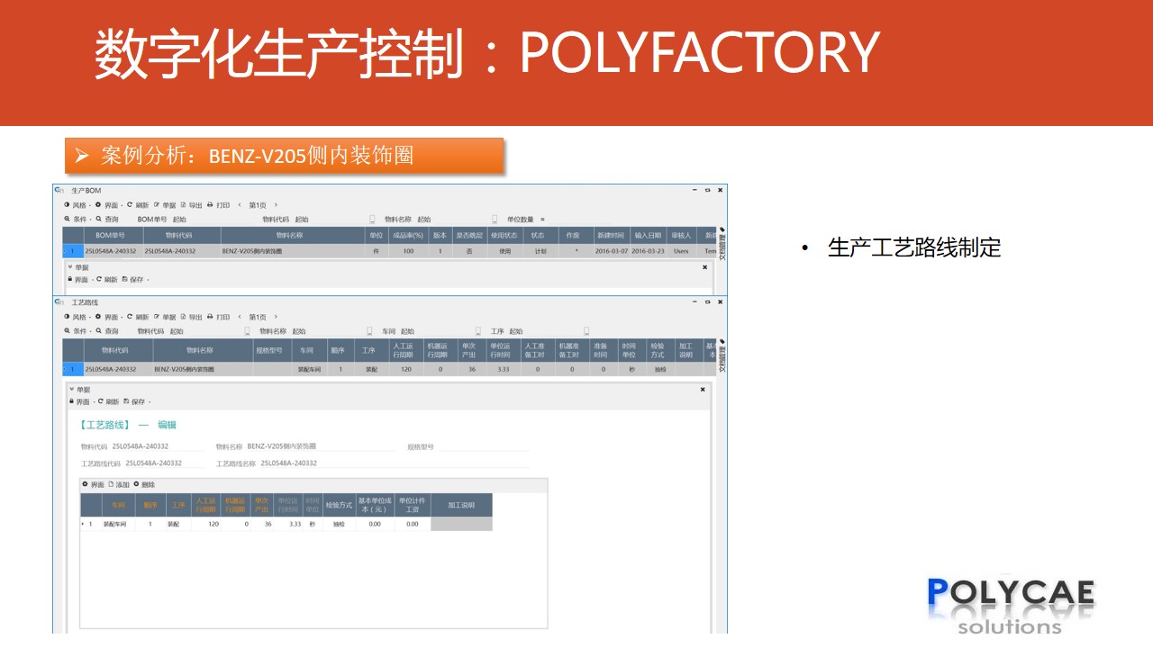The height and width of the screenshot is (648, 1153).
Task: Open 单据 document view in 生产BOM toolbar
Action: click(x=165, y=205)
